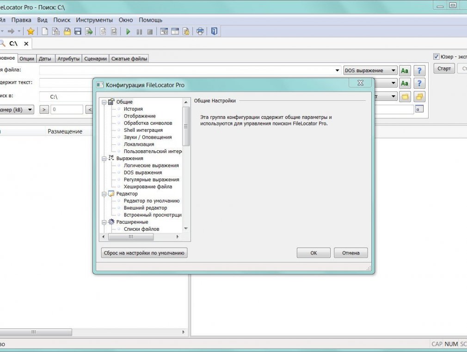
Task: Open expression help question mark, text row
Action: (419, 83)
